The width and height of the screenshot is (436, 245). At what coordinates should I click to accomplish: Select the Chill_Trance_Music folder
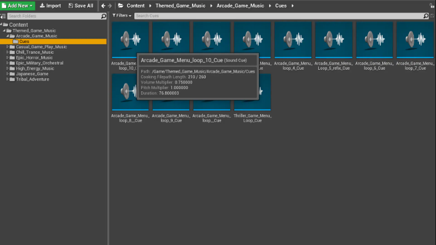coord(34,52)
